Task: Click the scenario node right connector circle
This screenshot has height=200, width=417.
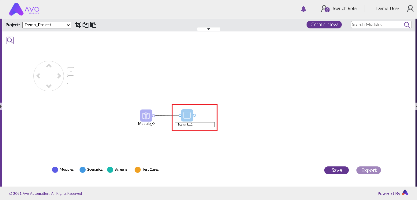Action: pyautogui.click(x=194, y=115)
